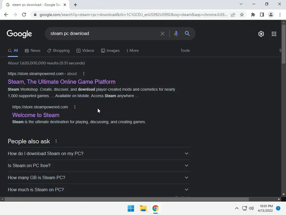Click the store.steampowered.com URL of sub-result

[x=40, y=107]
